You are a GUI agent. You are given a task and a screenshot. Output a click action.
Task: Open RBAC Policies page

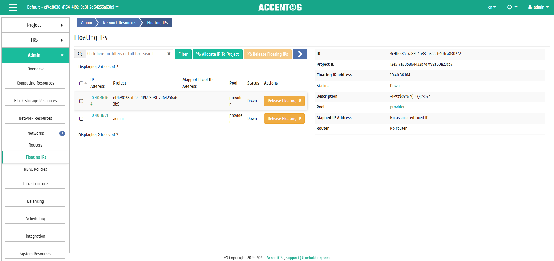pyautogui.click(x=35, y=169)
